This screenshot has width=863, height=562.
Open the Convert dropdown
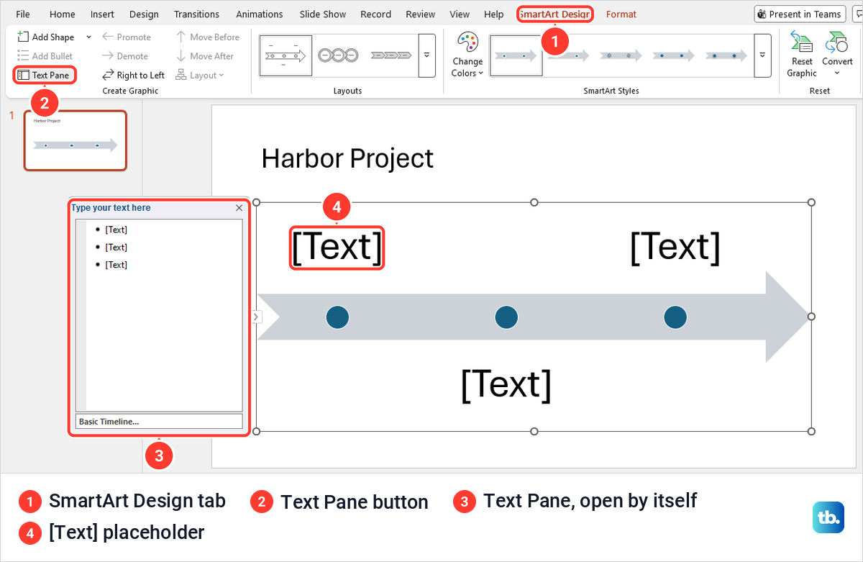point(837,55)
